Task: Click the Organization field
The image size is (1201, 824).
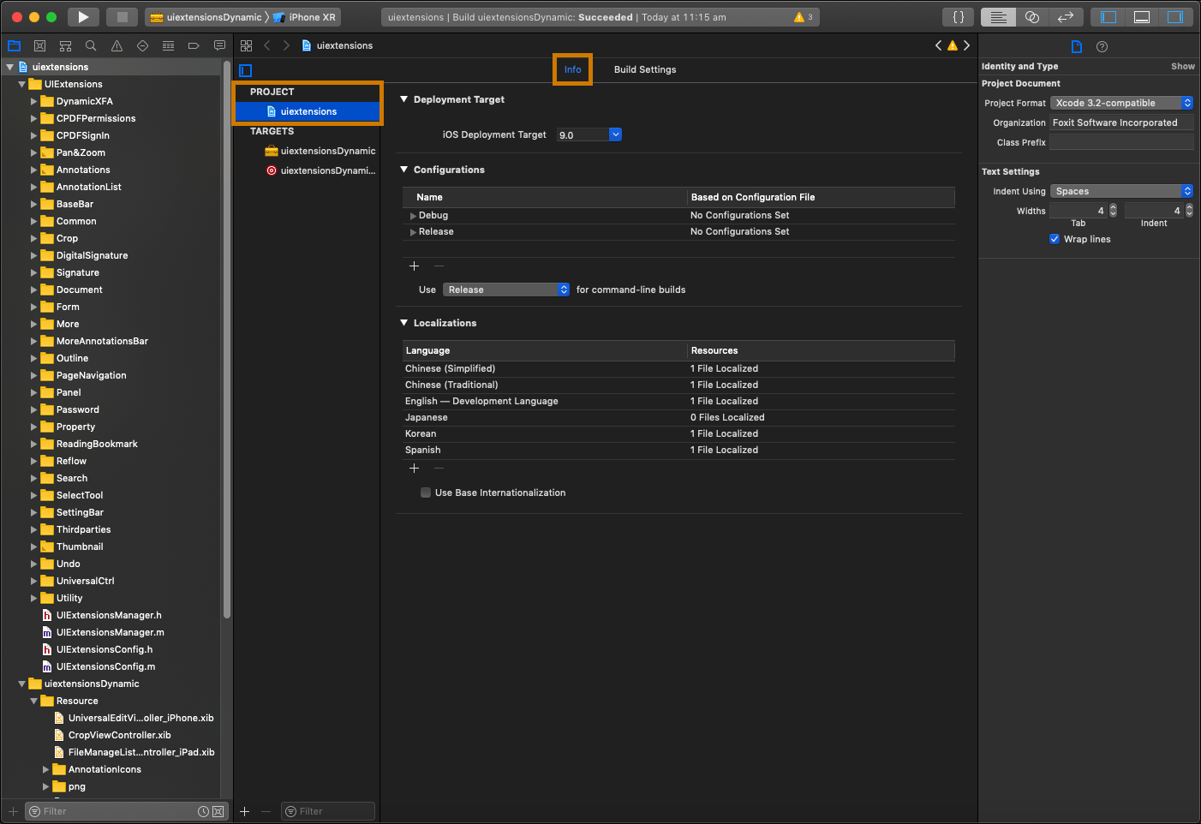Action: pos(1121,122)
